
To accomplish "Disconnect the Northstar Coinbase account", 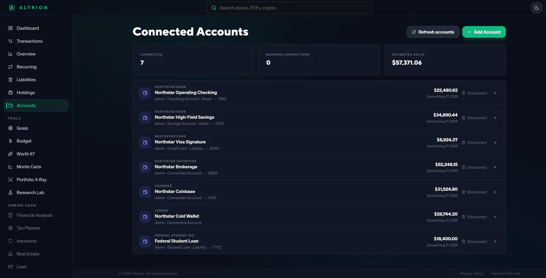I will [474, 192].
